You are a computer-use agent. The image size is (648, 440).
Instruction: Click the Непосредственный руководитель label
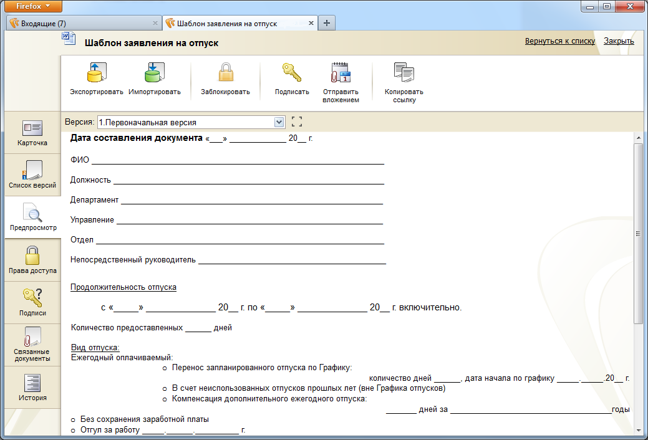[133, 260]
